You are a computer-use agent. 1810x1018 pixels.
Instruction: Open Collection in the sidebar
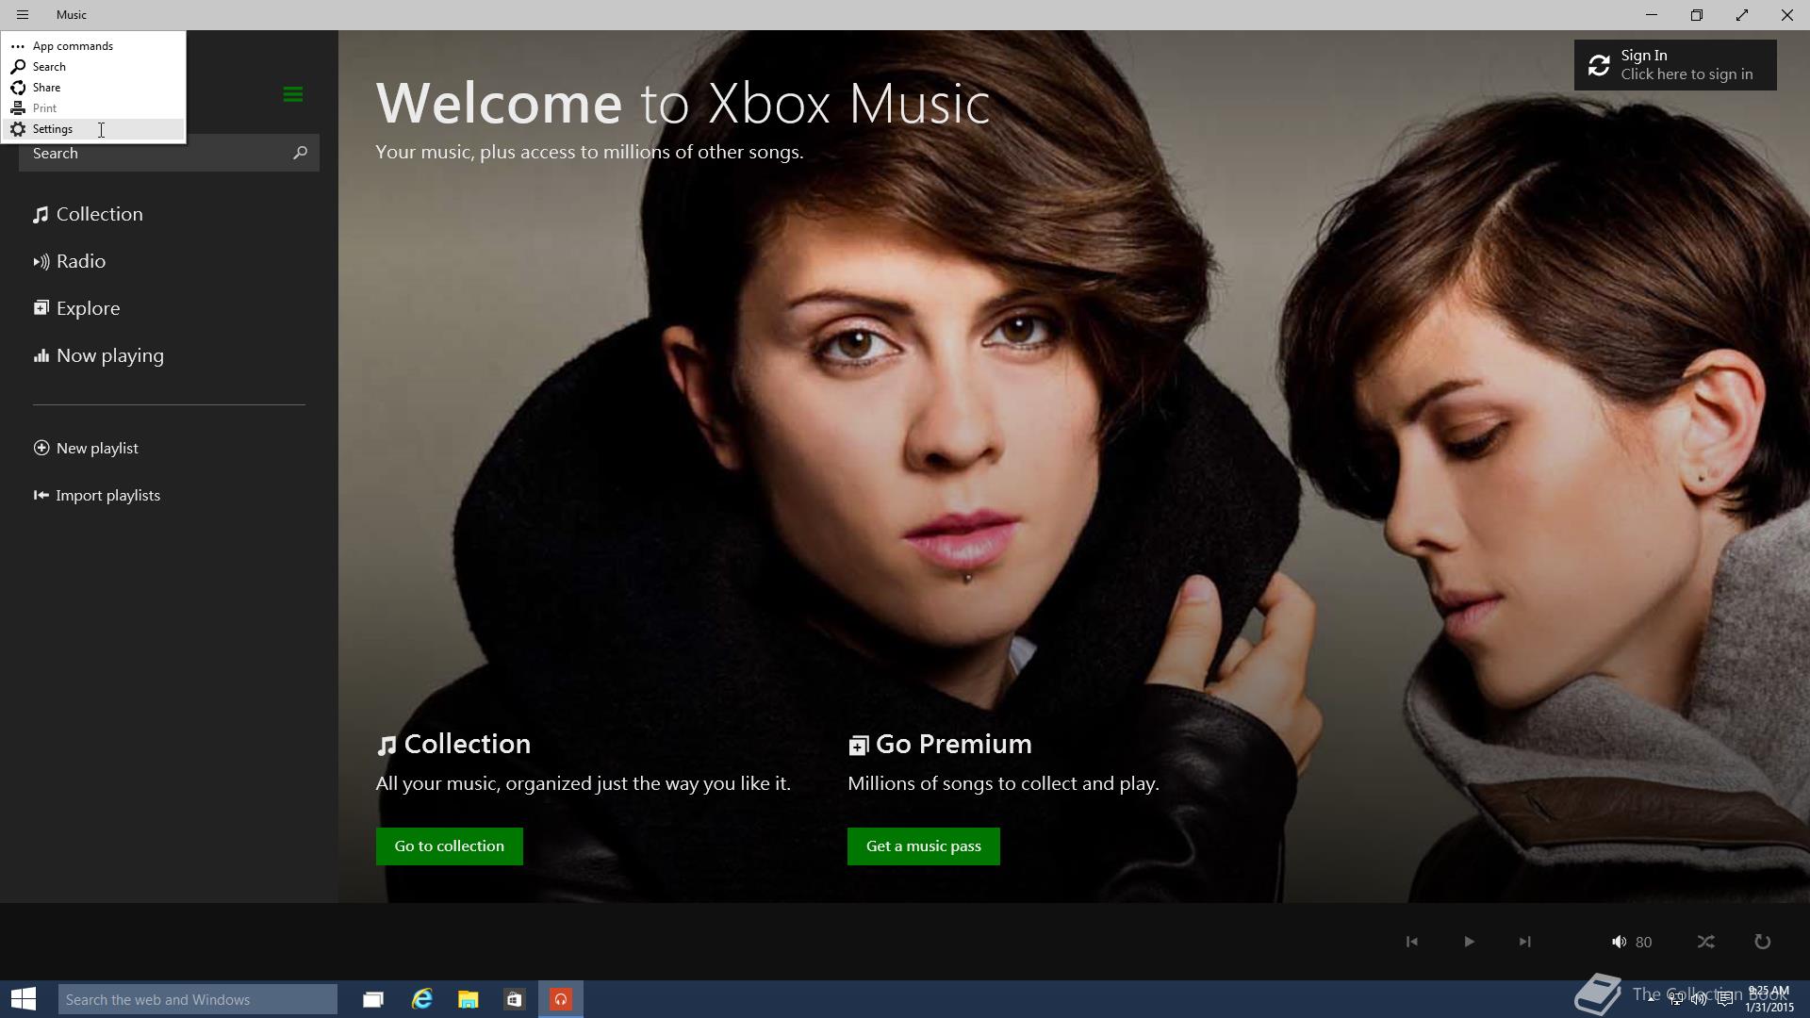(x=89, y=215)
